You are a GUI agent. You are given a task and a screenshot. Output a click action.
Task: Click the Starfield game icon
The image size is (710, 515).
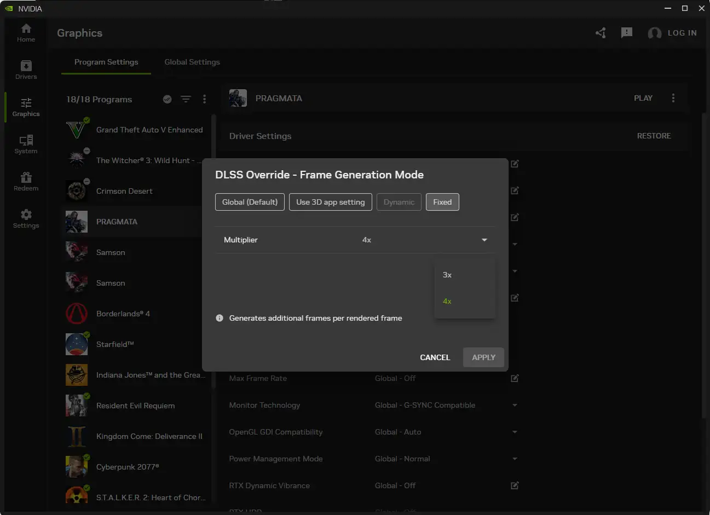point(77,344)
